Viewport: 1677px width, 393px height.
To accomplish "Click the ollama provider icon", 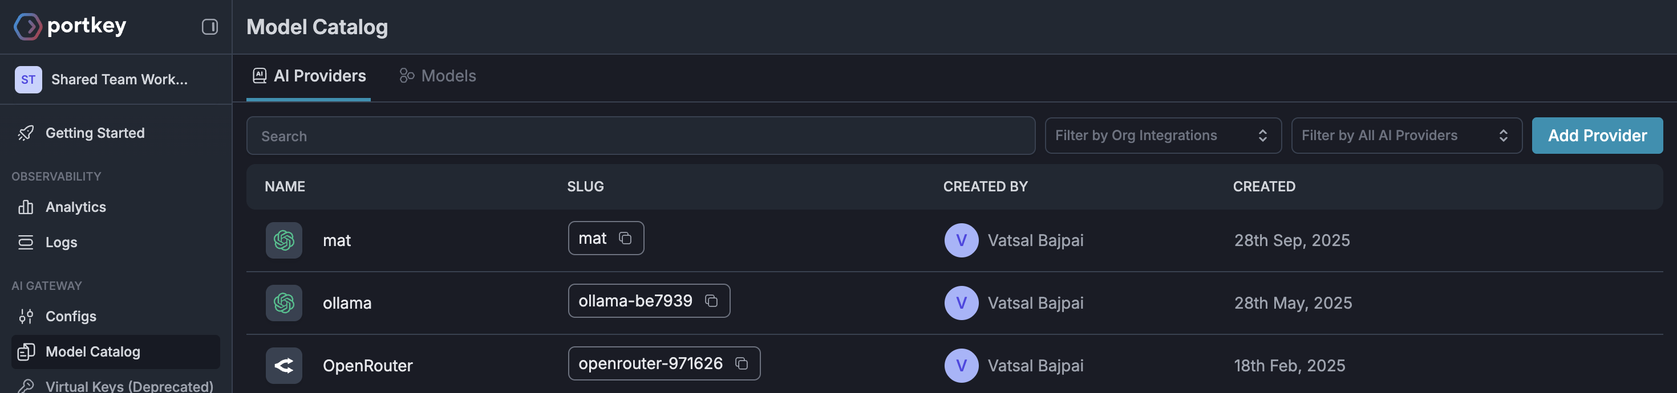I will click(284, 302).
